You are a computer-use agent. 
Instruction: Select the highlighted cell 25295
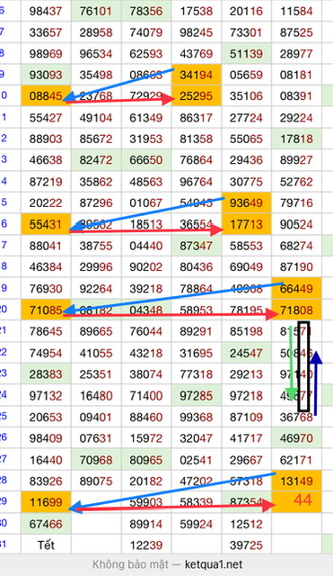[197, 96]
